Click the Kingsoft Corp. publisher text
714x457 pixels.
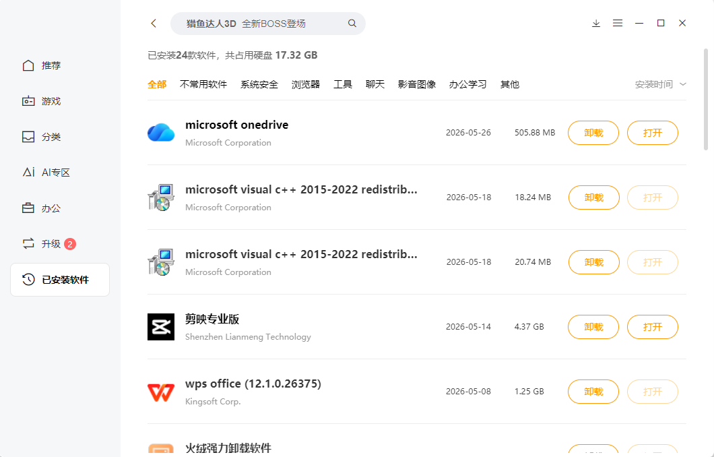point(213,402)
